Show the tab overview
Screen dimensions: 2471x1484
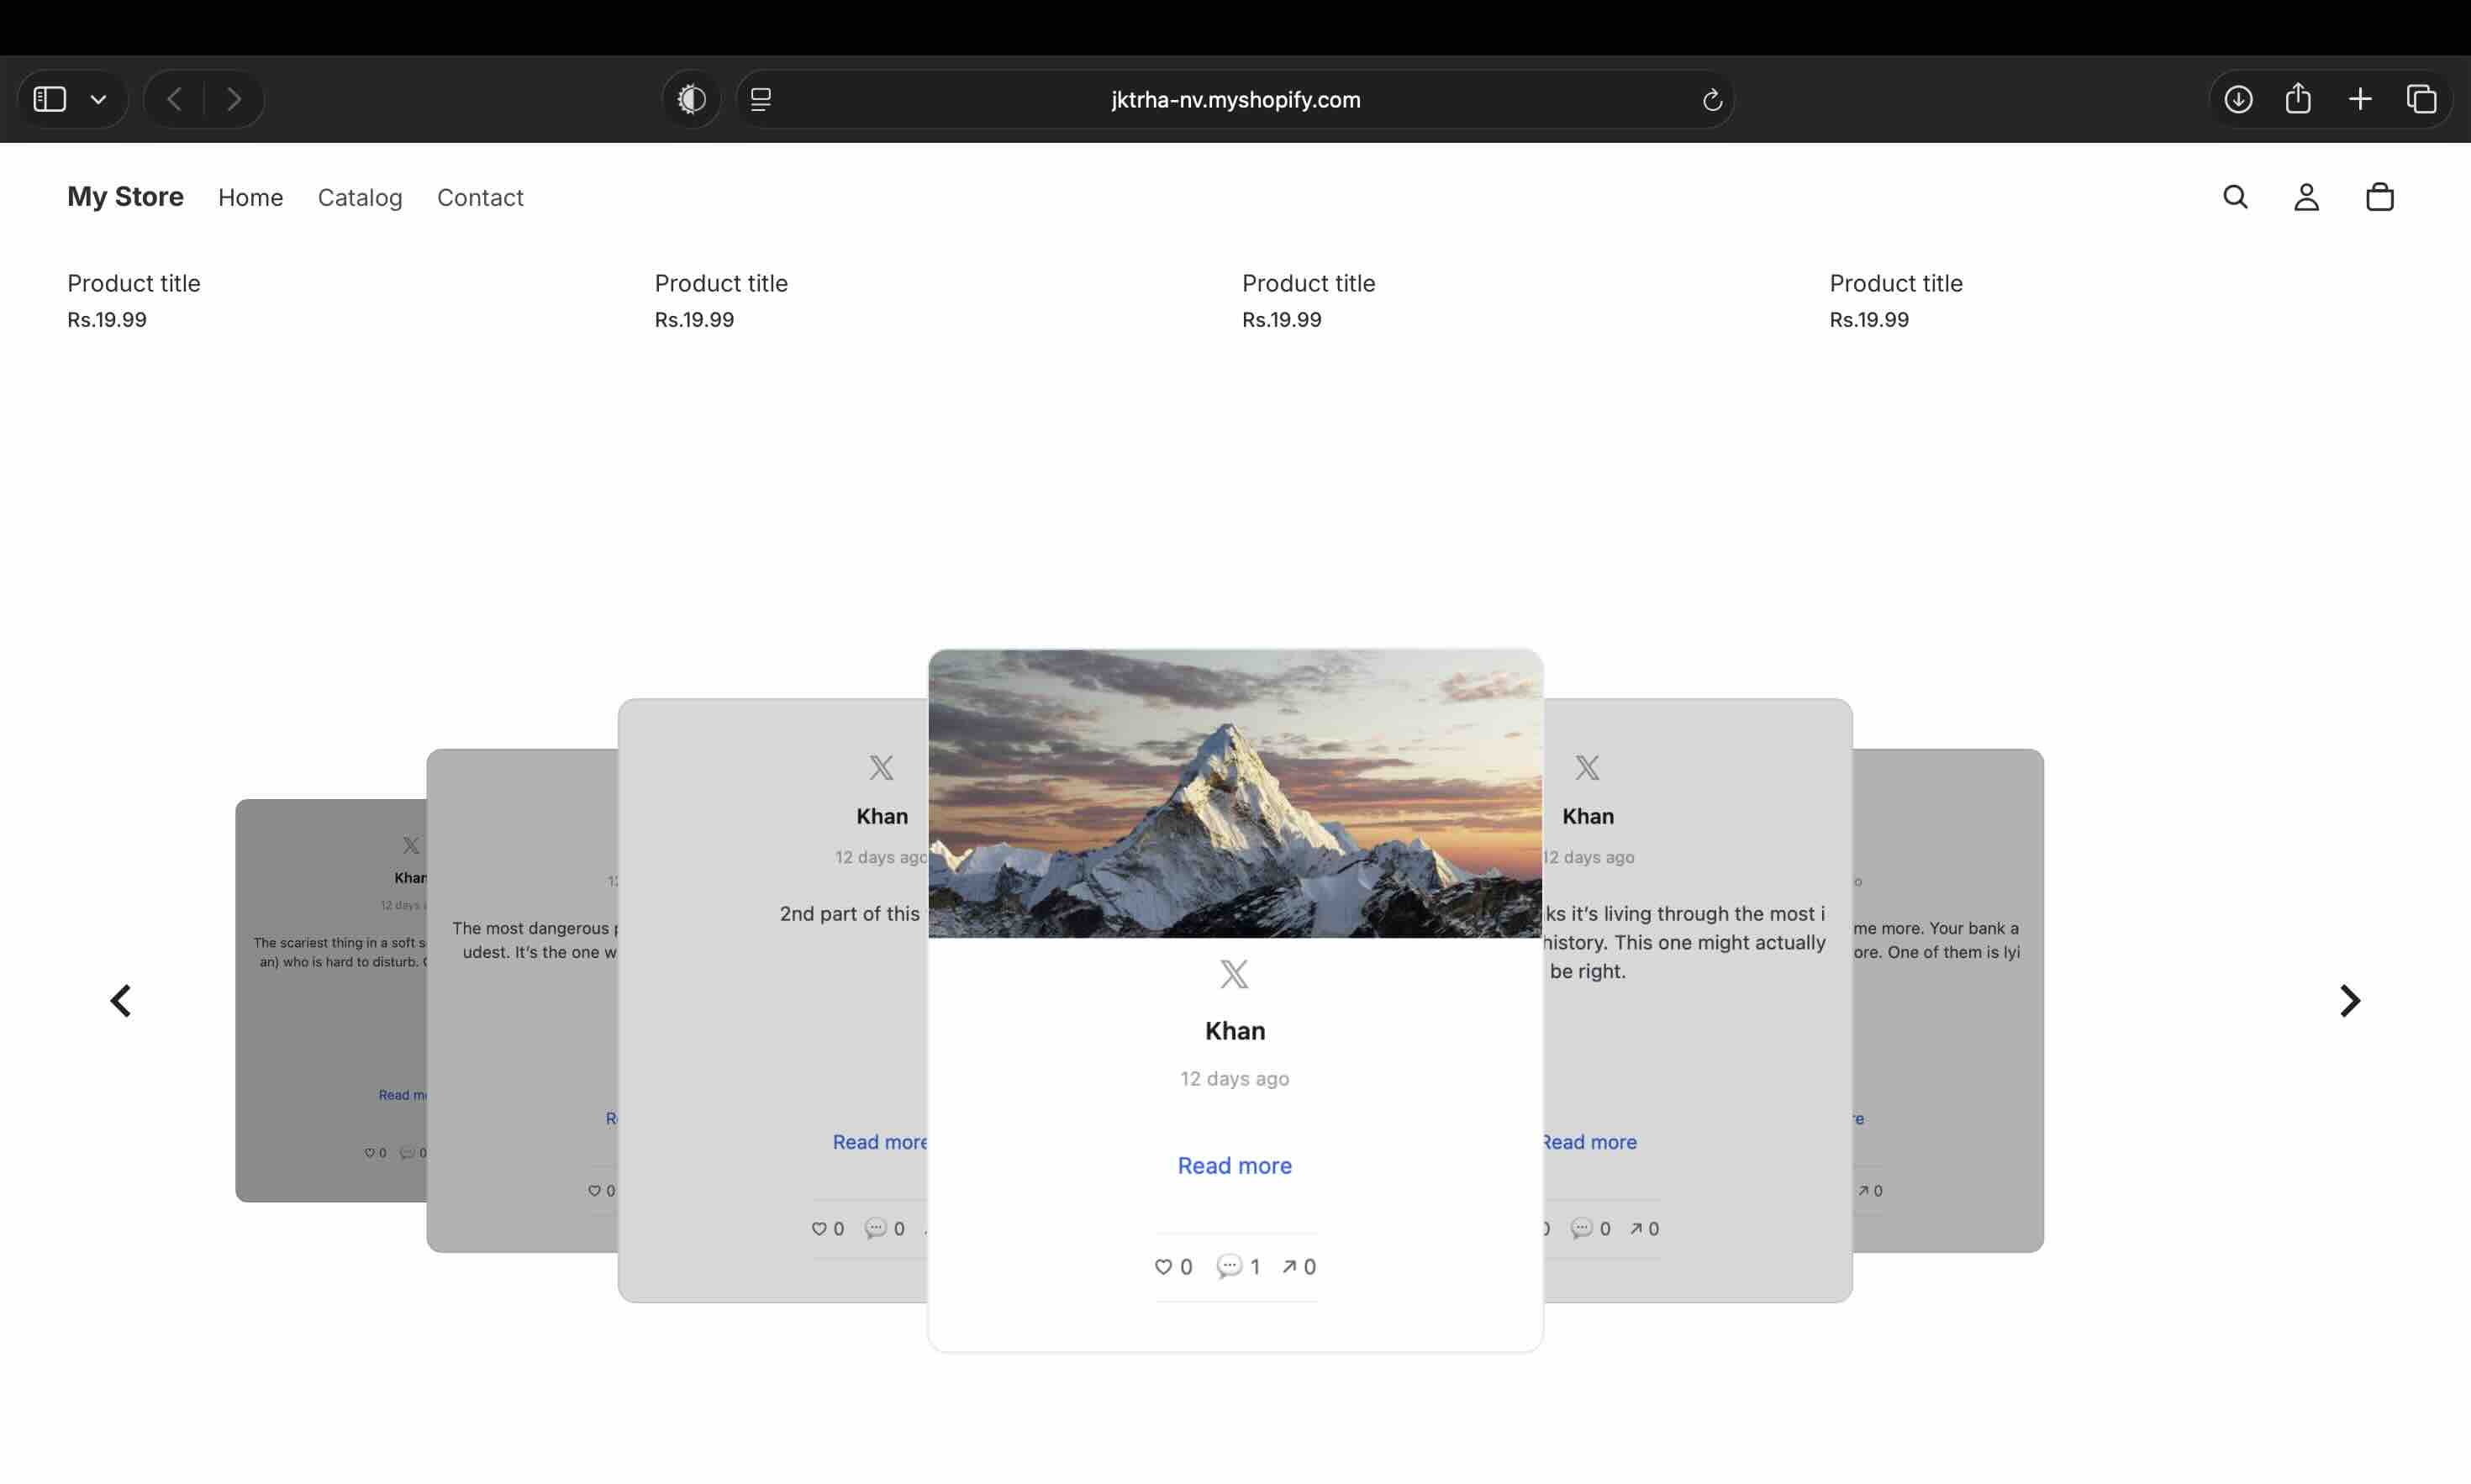point(2421,99)
